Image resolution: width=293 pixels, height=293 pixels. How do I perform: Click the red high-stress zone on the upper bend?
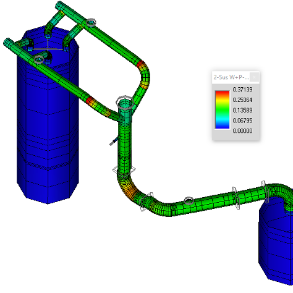point(142,64)
